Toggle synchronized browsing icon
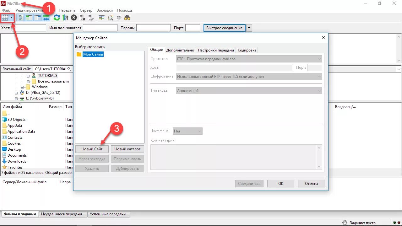Screen dimensions: 402x226 (x=119, y=18)
